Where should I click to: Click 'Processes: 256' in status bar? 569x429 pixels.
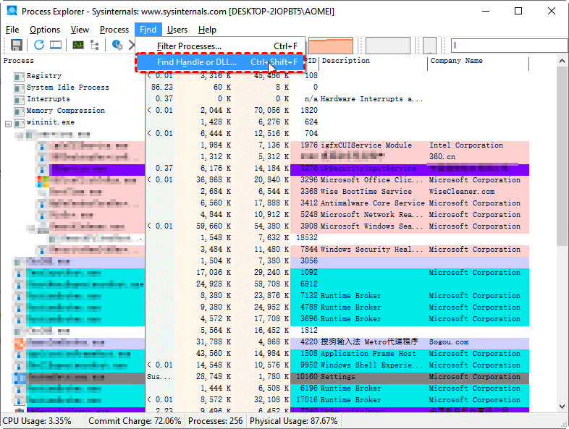[x=215, y=421]
